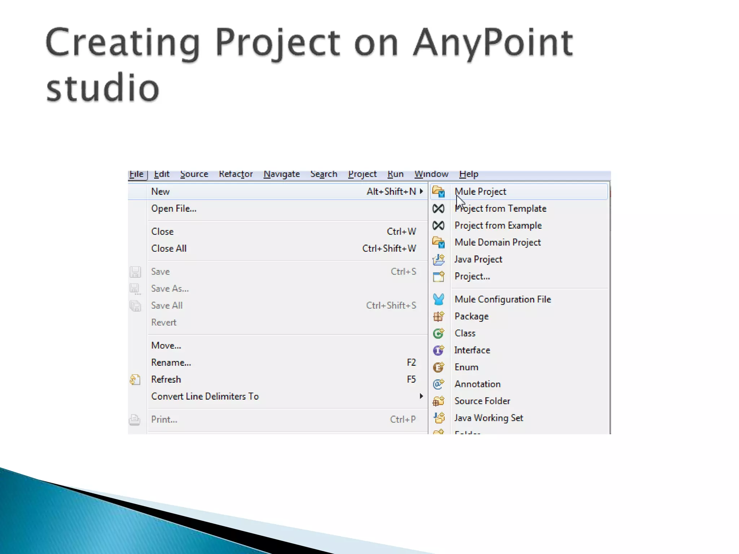Select Project from Example entry

pyautogui.click(x=498, y=225)
